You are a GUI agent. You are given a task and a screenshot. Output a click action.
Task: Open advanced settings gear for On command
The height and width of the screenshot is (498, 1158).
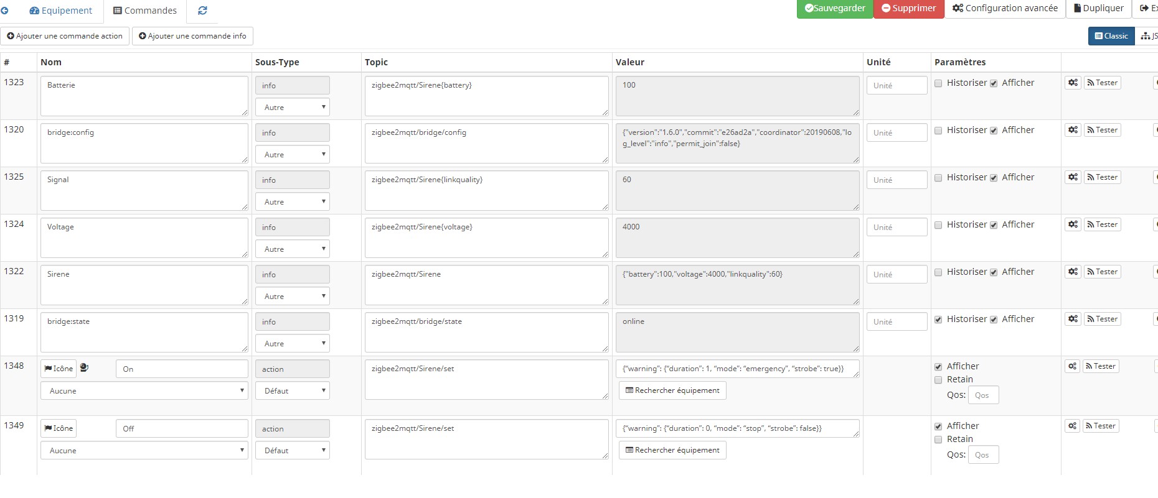pyautogui.click(x=1072, y=366)
